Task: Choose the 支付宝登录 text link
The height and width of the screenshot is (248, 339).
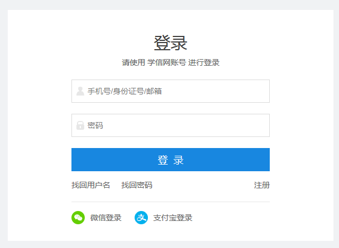Action: 173,218
